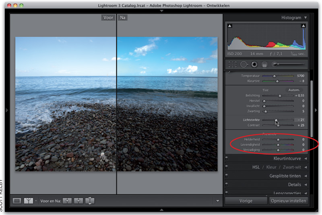Click the Helderheid slider handle
Viewport: 322px width, 215px height.
[278, 139]
